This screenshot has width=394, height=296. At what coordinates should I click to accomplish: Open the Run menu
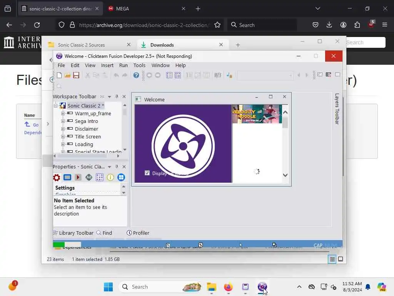coord(124,65)
